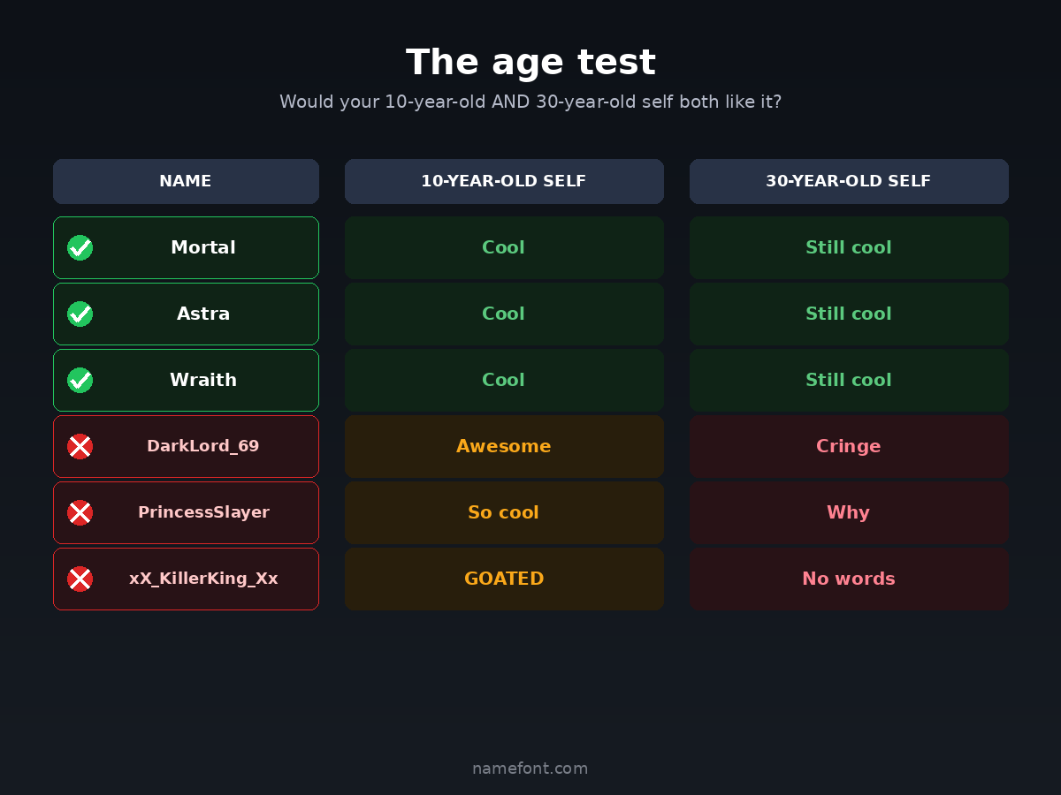Click the red X icon beside DarkLord_69
This screenshot has height=795, width=1061.
point(80,447)
